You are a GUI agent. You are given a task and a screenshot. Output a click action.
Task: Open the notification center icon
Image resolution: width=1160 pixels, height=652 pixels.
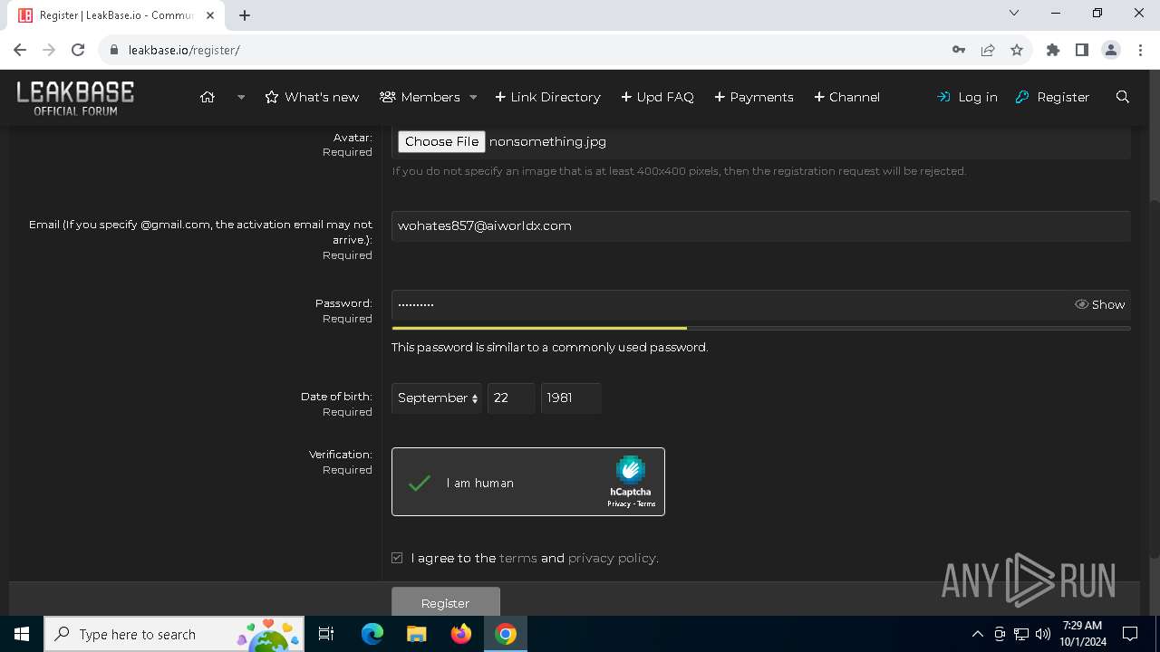tap(1130, 634)
